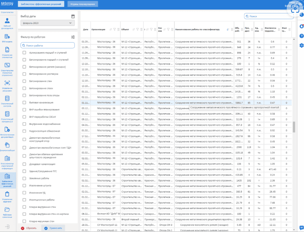Click filter icon in Организация column header
This screenshot has height=232, width=304.
[115, 29]
